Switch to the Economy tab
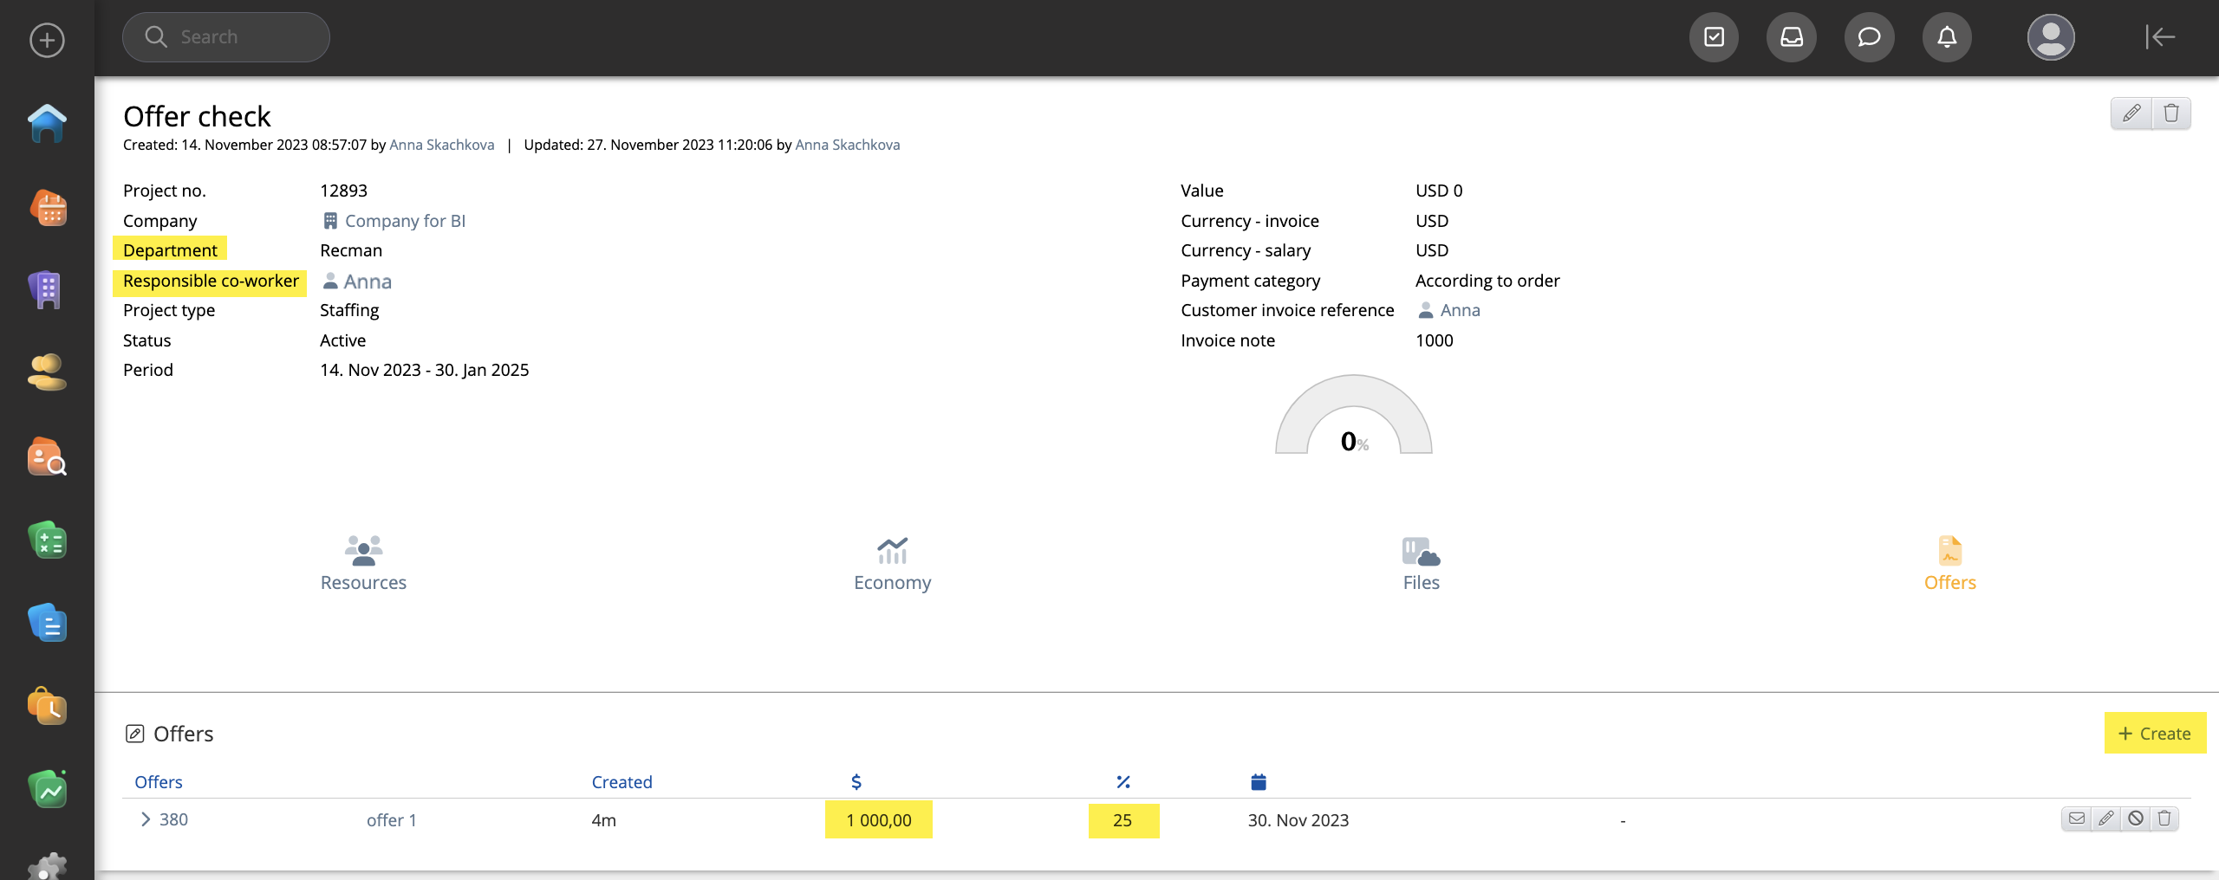 (892, 563)
